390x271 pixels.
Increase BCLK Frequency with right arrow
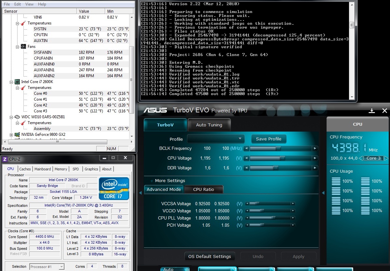(x=315, y=148)
